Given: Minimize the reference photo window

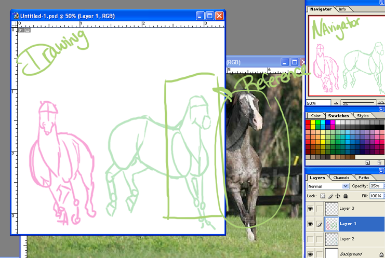Looking at the screenshot, I should (x=285, y=62).
